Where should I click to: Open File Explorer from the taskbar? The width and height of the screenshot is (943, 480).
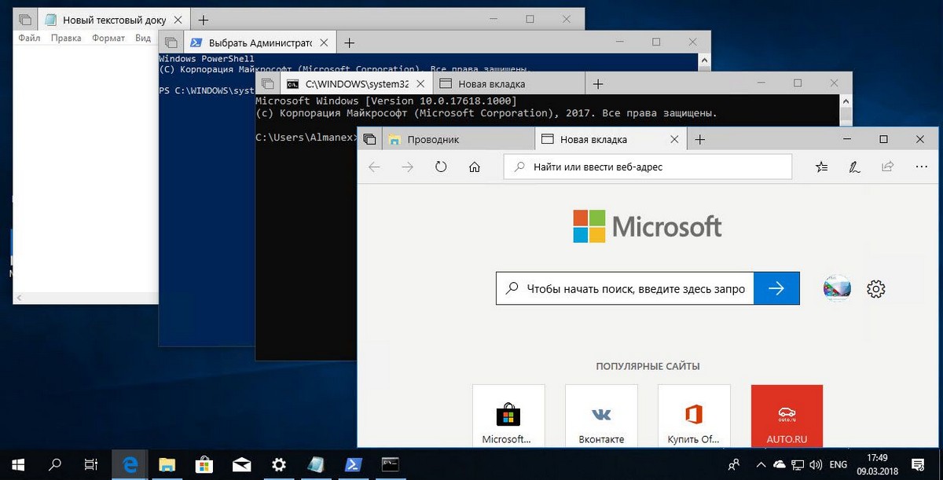click(167, 464)
